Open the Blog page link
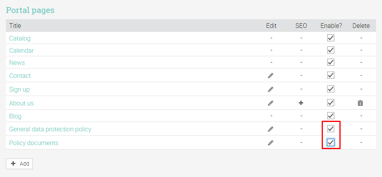Image resolution: width=382 pixels, height=177 pixels. (x=15, y=116)
